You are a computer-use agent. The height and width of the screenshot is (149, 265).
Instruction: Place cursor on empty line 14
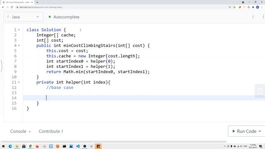[144, 98]
